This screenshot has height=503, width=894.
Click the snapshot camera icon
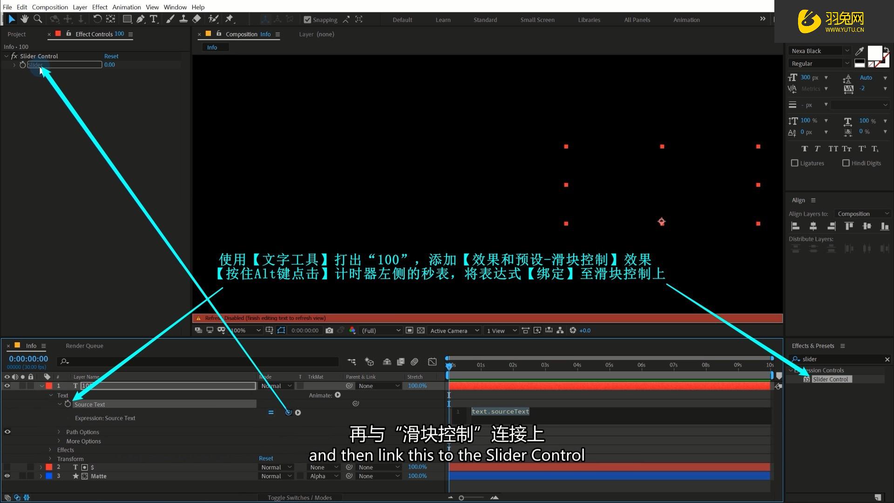[x=329, y=331]
